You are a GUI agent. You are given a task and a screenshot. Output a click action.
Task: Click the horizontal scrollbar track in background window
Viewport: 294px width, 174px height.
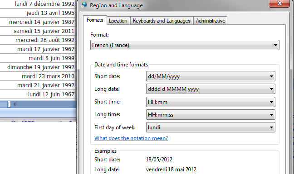tap(46, 104)
